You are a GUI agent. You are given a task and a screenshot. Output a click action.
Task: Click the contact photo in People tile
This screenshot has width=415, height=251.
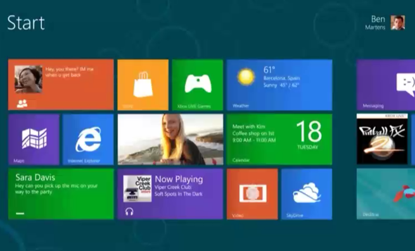[29, 79]
